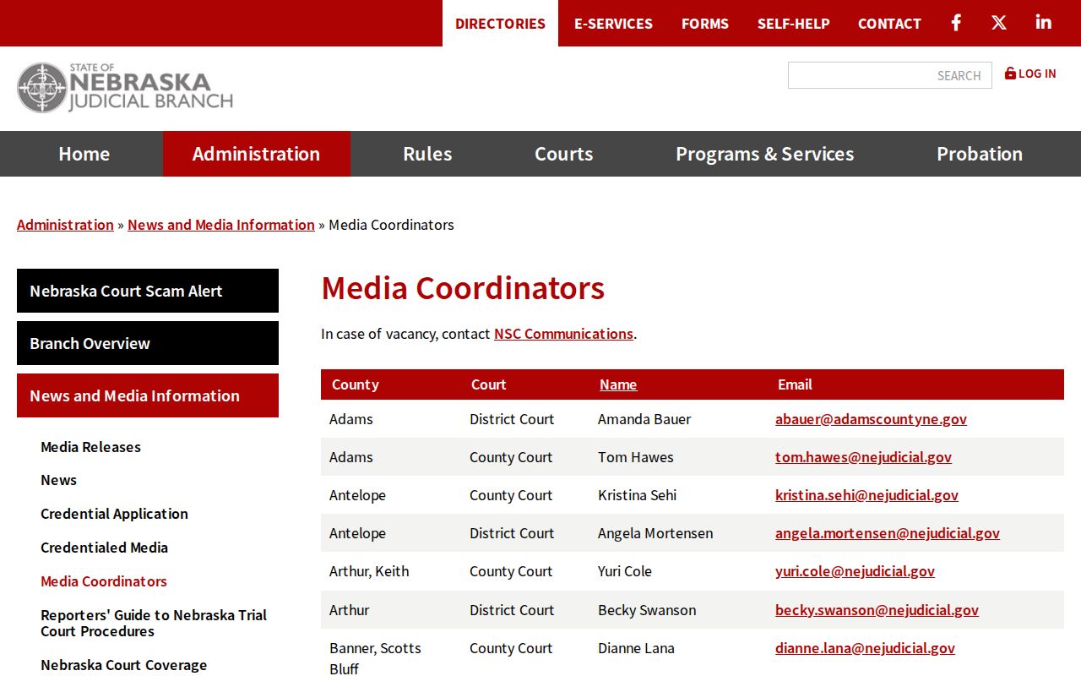Image resolution: width=1081 pixels, height=676 pixels.
Task: Open the Self-Help top menu
Action: pyautogui.click(x=794, y=23)
